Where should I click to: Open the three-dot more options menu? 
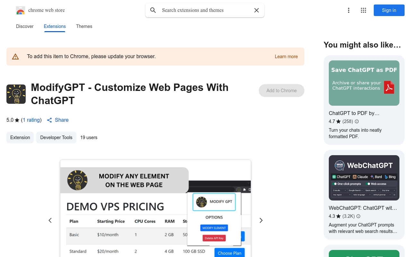(x=349, y=10)
